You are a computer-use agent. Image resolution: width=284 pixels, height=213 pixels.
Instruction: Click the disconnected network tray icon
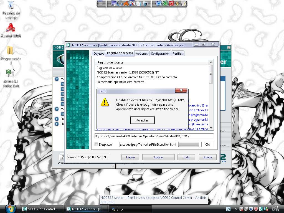coord(241,209)
